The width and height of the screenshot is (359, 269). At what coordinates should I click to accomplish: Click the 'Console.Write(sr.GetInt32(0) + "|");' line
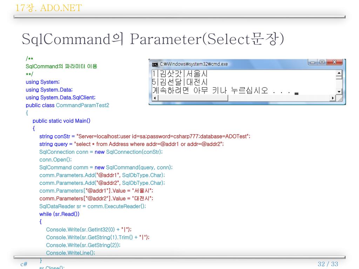tap(89, 230)
